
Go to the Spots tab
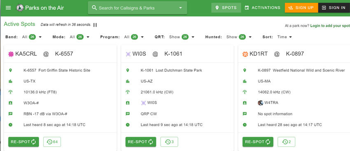(226, 8)
